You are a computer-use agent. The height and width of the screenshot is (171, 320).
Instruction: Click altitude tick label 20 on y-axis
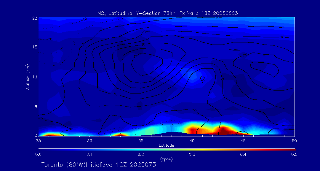point(35,18)
